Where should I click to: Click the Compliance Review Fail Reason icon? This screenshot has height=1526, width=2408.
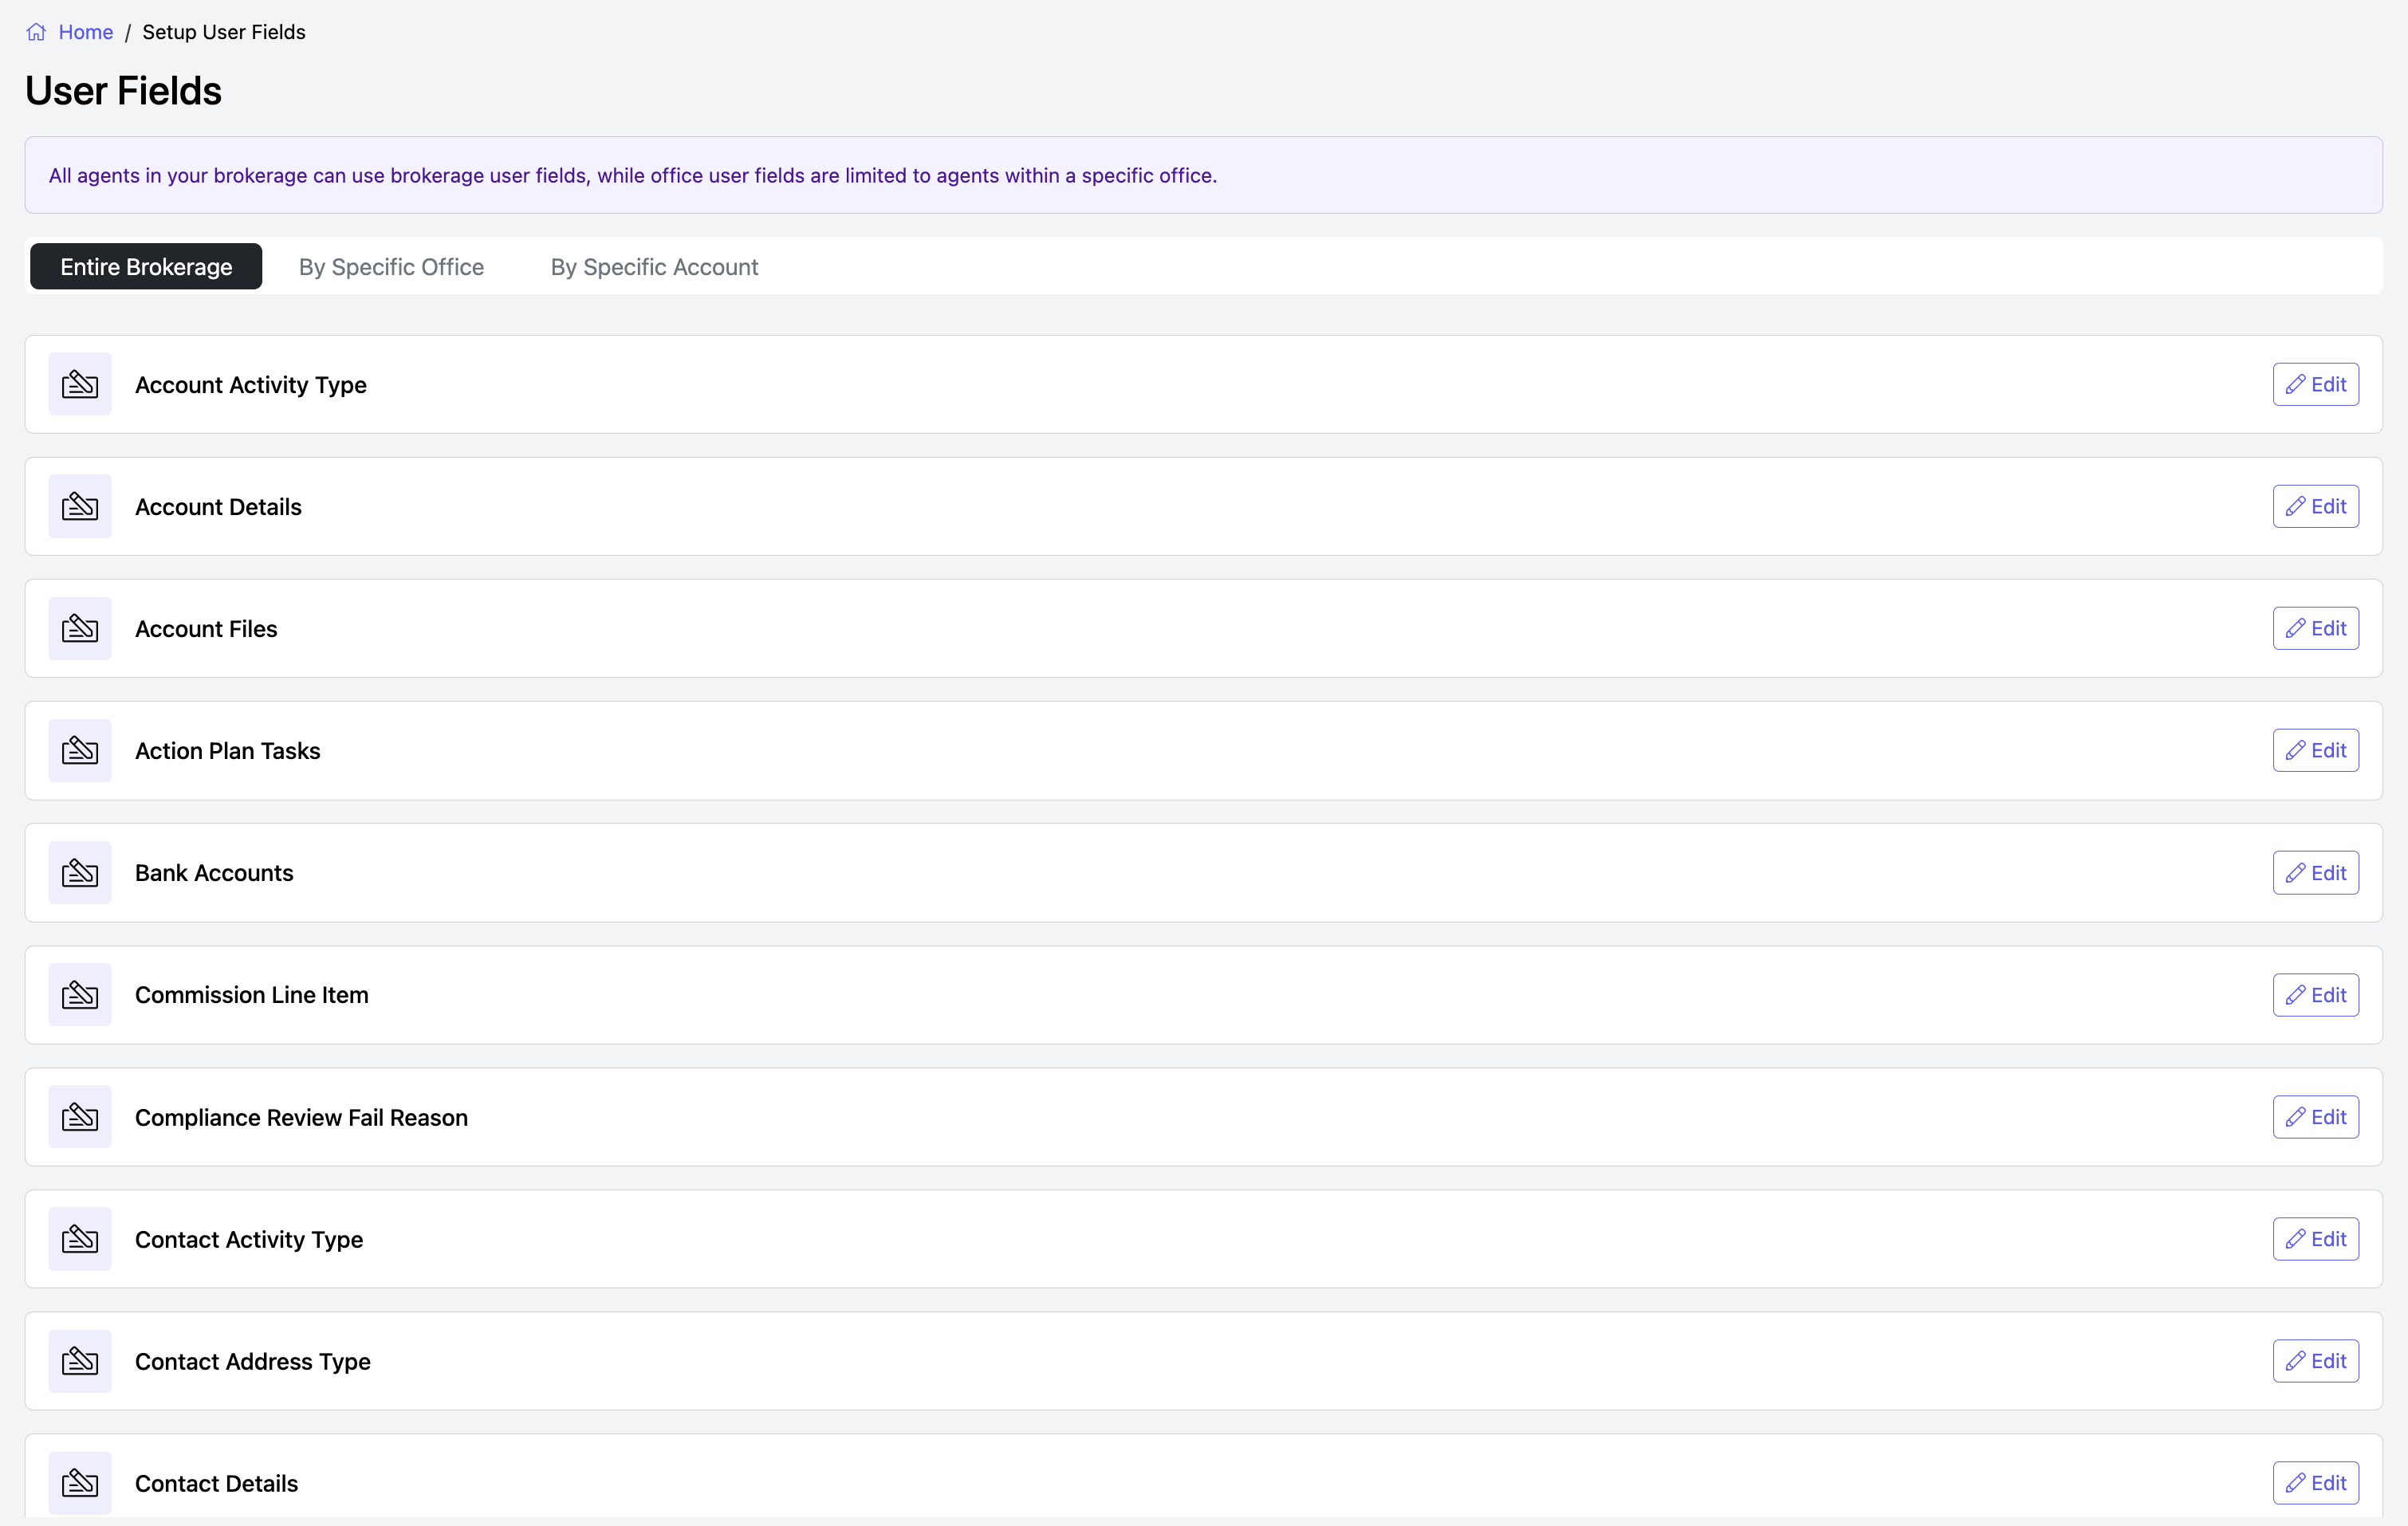pos(80,1117)
